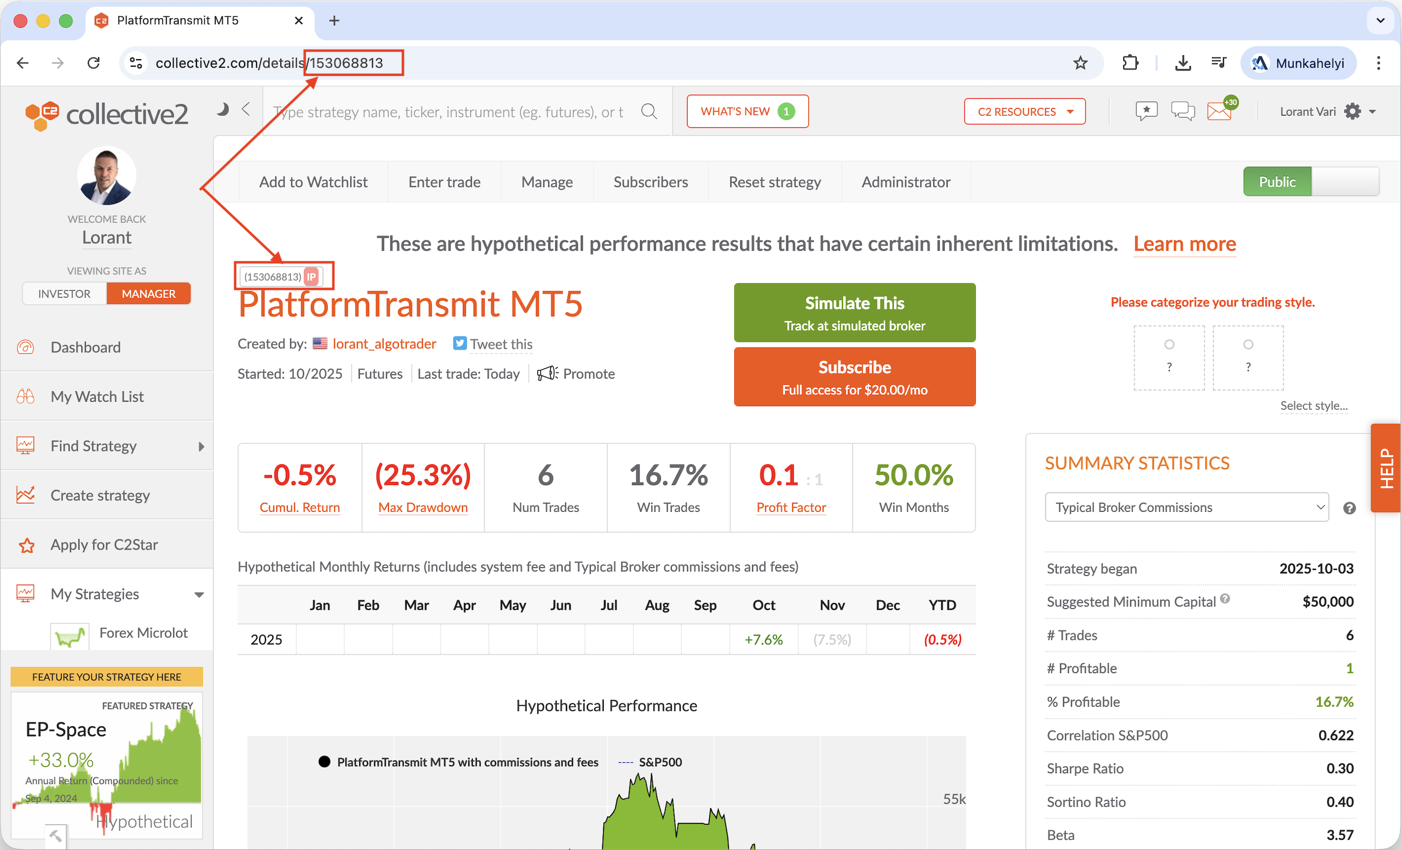Go back with the browser back arrow
The height and width of the screenshot is (850, 1402).
23,63
